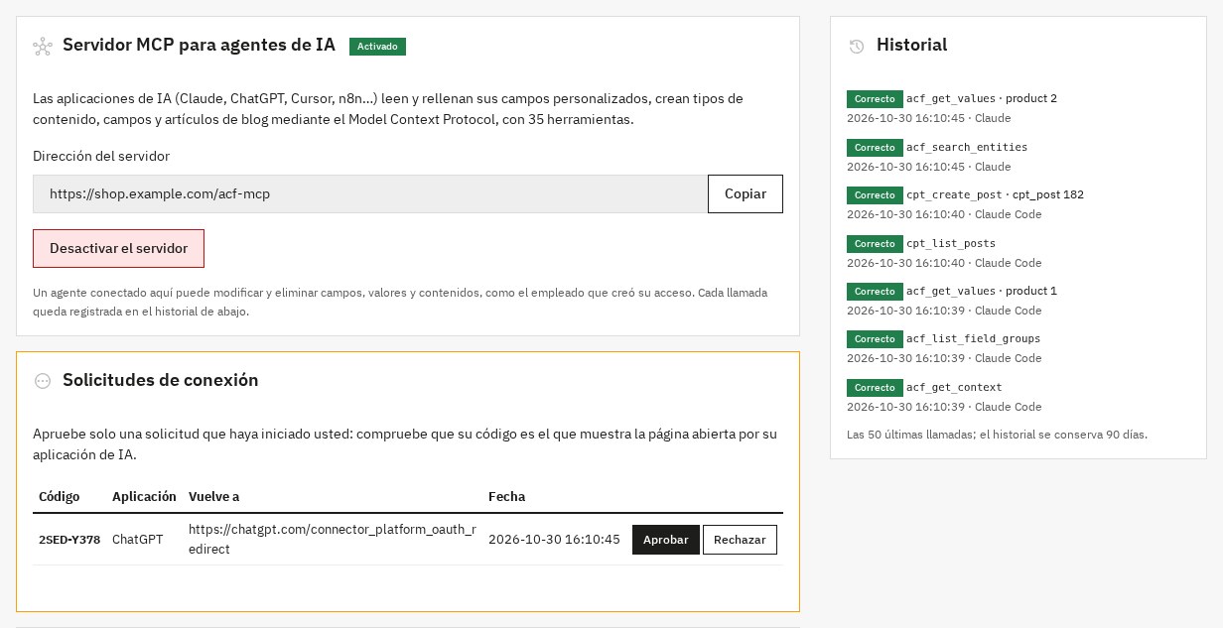Click the MCP server network icon
The image size is (1223, 628).
coord(43,47)
